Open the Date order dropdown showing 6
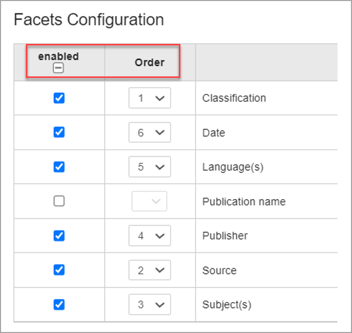352x333 pixels. [x=150, y=132]
